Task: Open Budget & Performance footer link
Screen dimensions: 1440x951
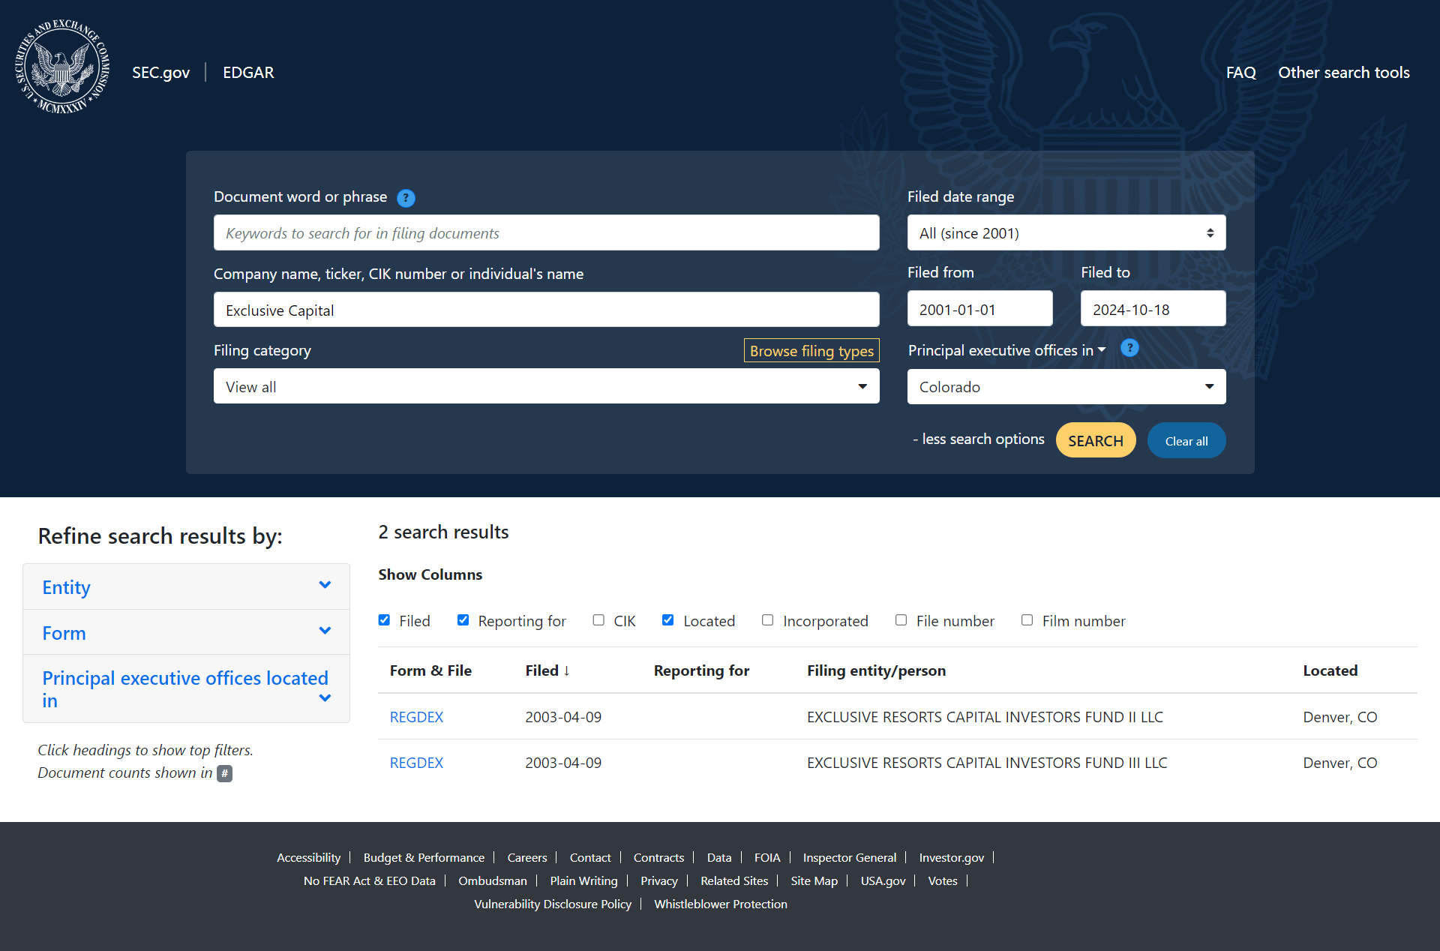Action: tap(424, 858)
